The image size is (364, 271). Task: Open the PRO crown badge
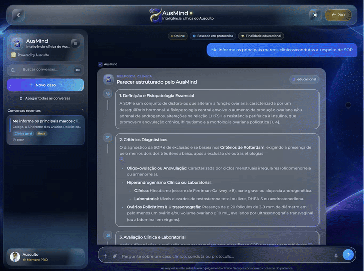(338, 15)
